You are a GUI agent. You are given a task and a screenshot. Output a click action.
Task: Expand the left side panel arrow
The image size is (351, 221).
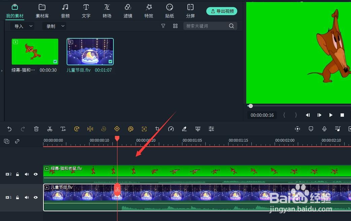(x=2, y=71)
